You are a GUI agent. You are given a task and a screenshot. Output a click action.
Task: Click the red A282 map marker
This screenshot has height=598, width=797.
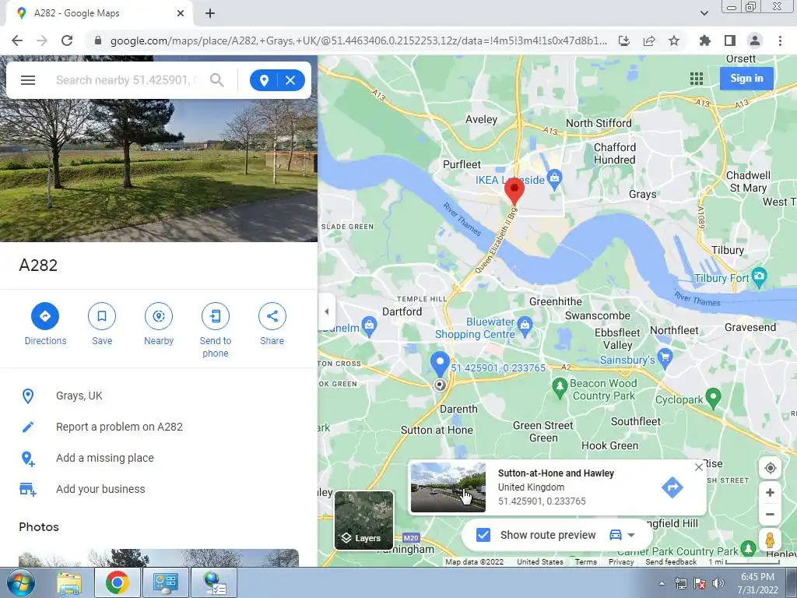click(x=514, y=192)
